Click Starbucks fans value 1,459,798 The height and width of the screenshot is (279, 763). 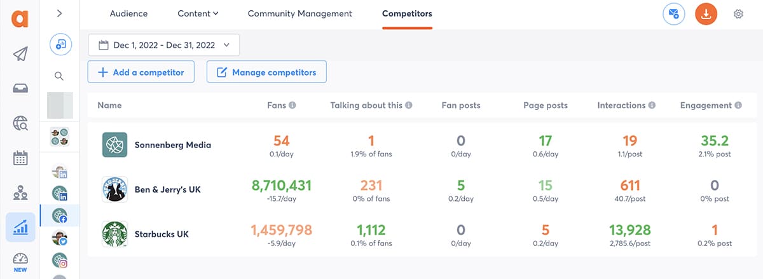282,230
